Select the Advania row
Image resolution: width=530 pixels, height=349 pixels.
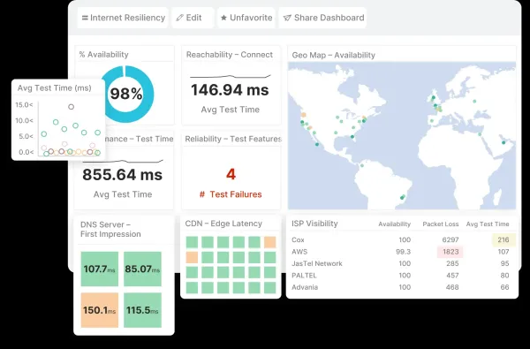coord(402,287)
